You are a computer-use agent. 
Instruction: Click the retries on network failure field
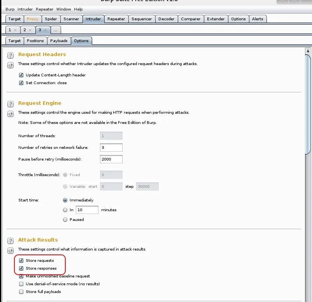click(x=111, y=148)
